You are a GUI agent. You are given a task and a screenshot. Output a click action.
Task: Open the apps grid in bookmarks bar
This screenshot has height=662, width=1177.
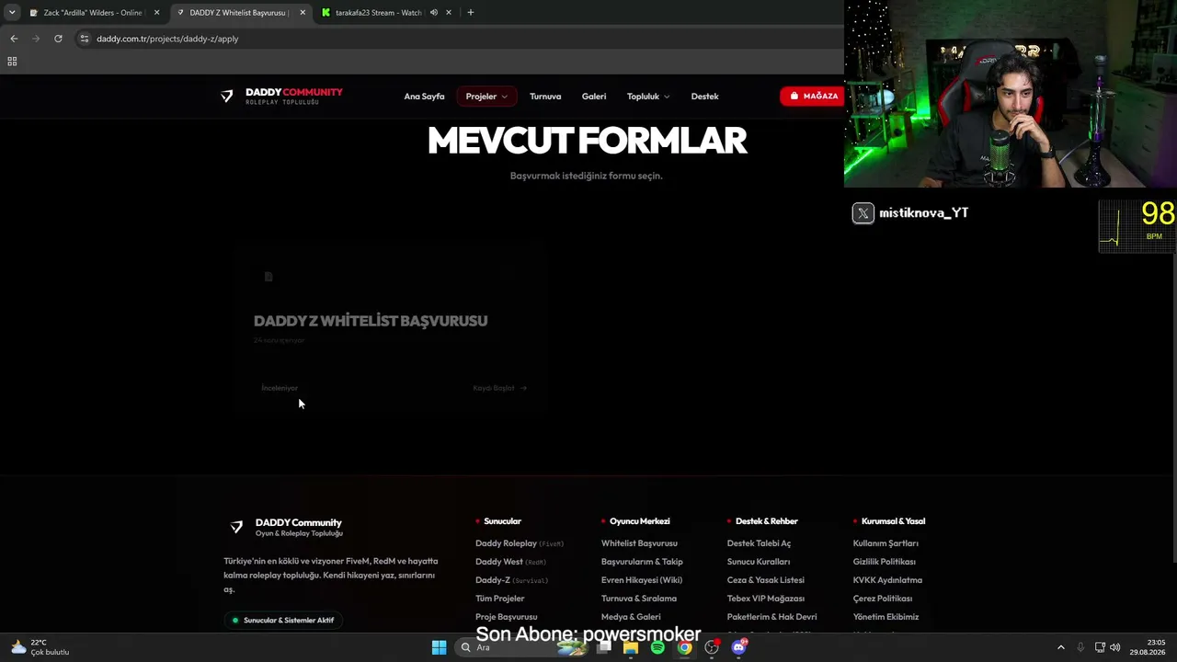pos(12,62)
